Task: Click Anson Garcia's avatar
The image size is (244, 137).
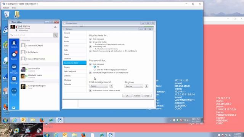Action: click(x=23, y=69)
